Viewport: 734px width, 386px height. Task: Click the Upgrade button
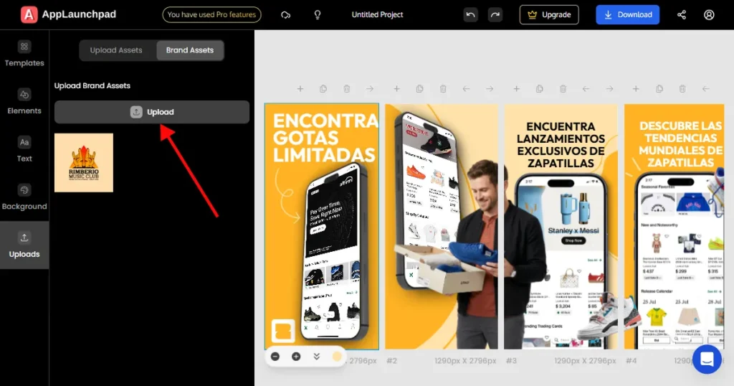pyautogui.click(x=549, y=14)
